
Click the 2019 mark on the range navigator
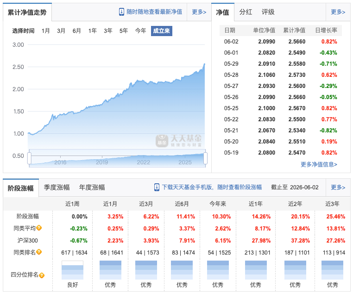102,162
